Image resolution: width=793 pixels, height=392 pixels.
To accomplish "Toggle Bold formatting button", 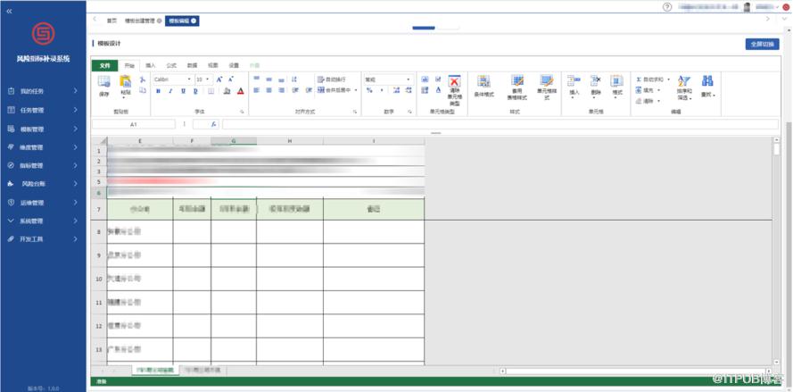I will click(x=158, y=91).
